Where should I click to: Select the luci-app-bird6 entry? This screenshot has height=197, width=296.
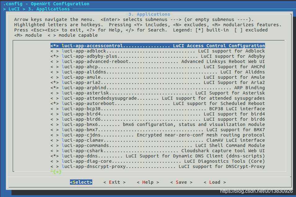[158, 119]
